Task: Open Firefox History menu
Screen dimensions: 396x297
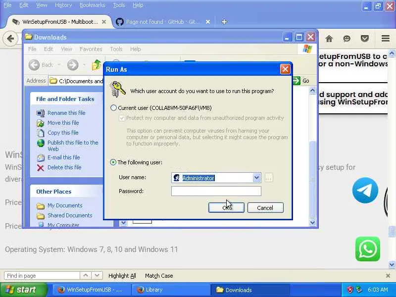Action: 63,5
